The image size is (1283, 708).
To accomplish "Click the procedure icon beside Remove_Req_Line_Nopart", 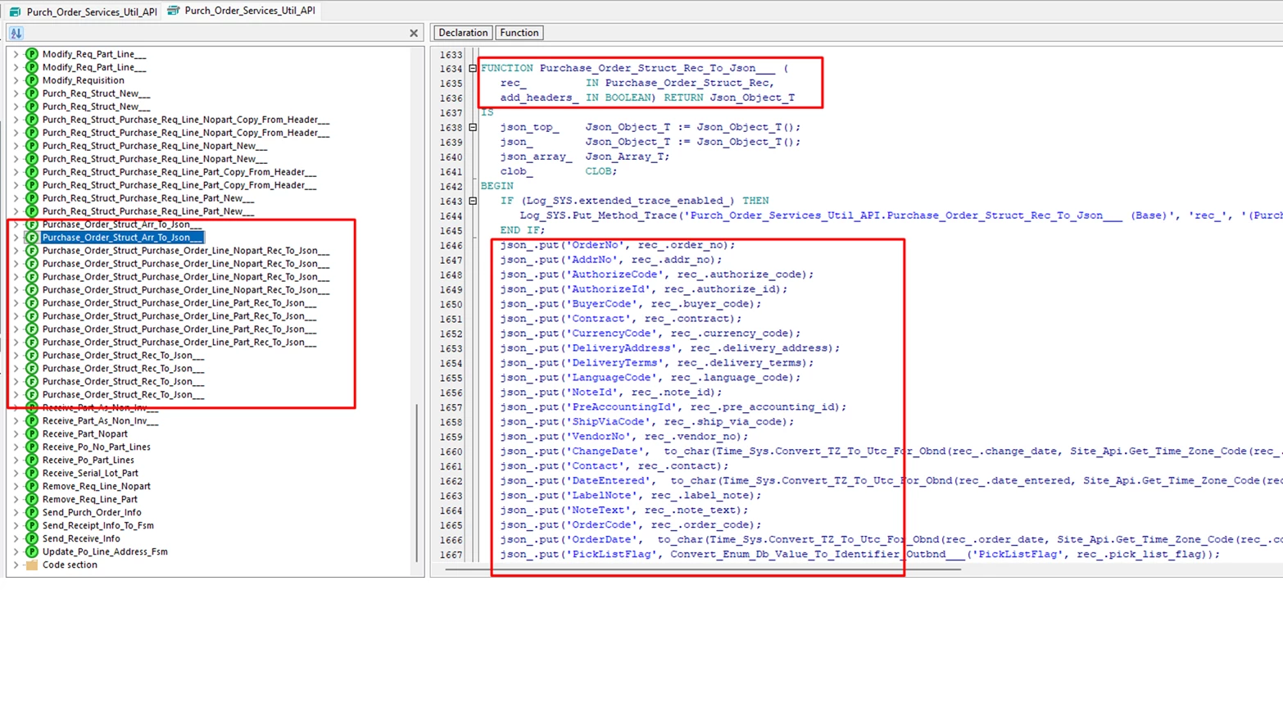I will click(32, 486).
